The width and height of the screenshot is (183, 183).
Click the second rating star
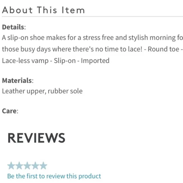click(x=19, y=166)
